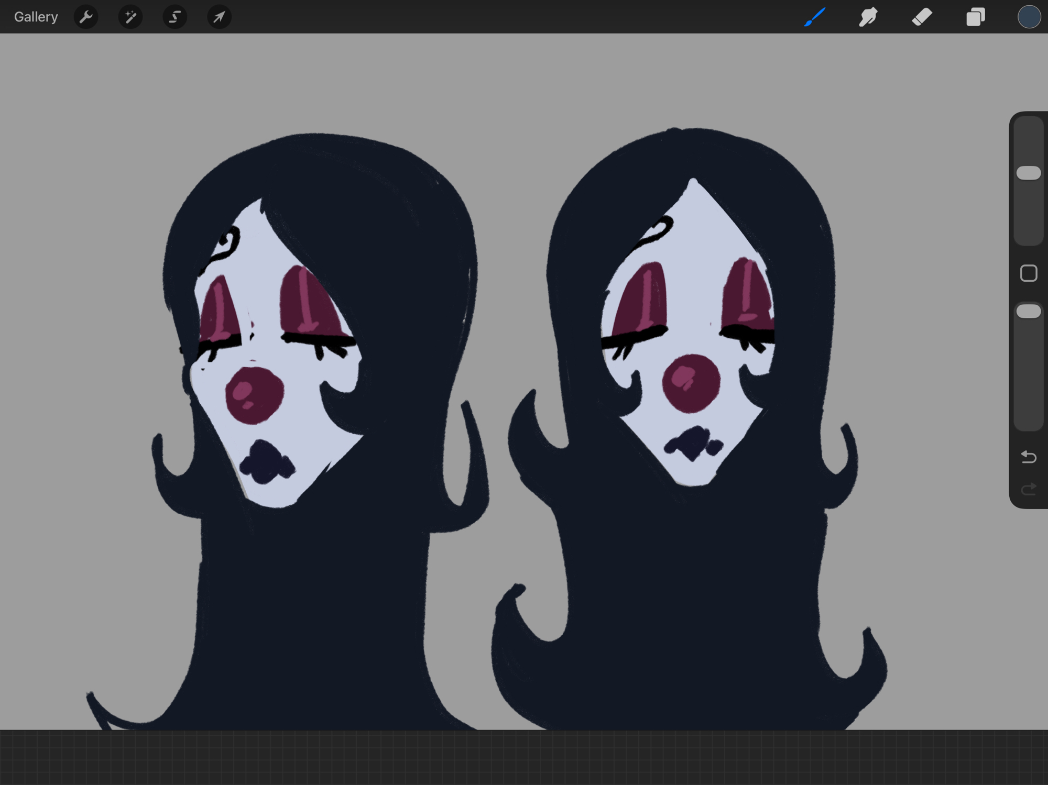Activate the Transform arrow tool

pos(219,17)
